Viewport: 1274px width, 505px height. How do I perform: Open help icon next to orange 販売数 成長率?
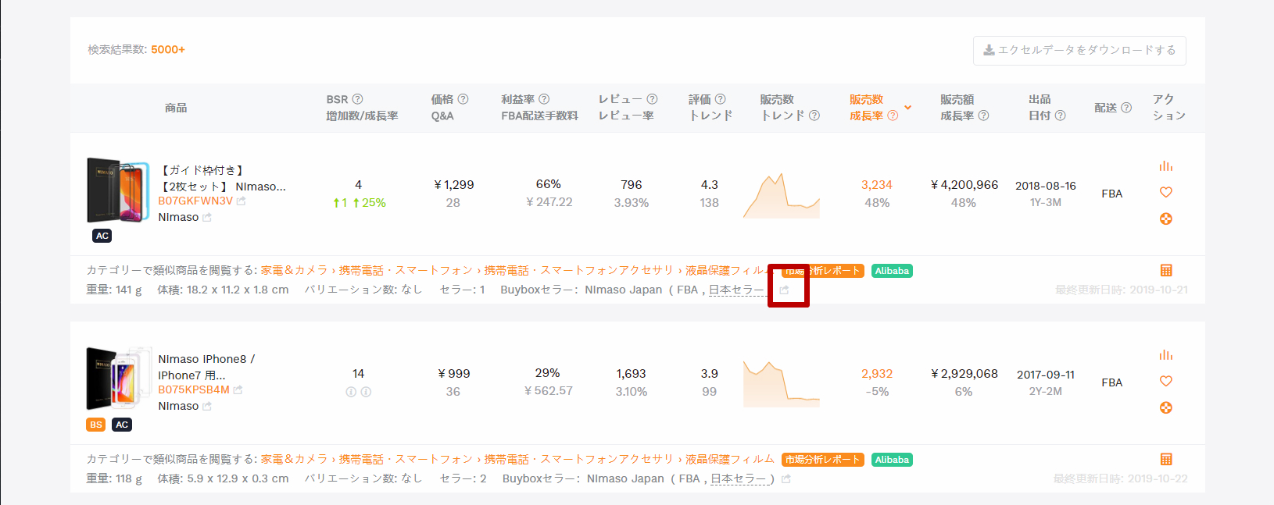pyautogui.click(x=893, y=116)
